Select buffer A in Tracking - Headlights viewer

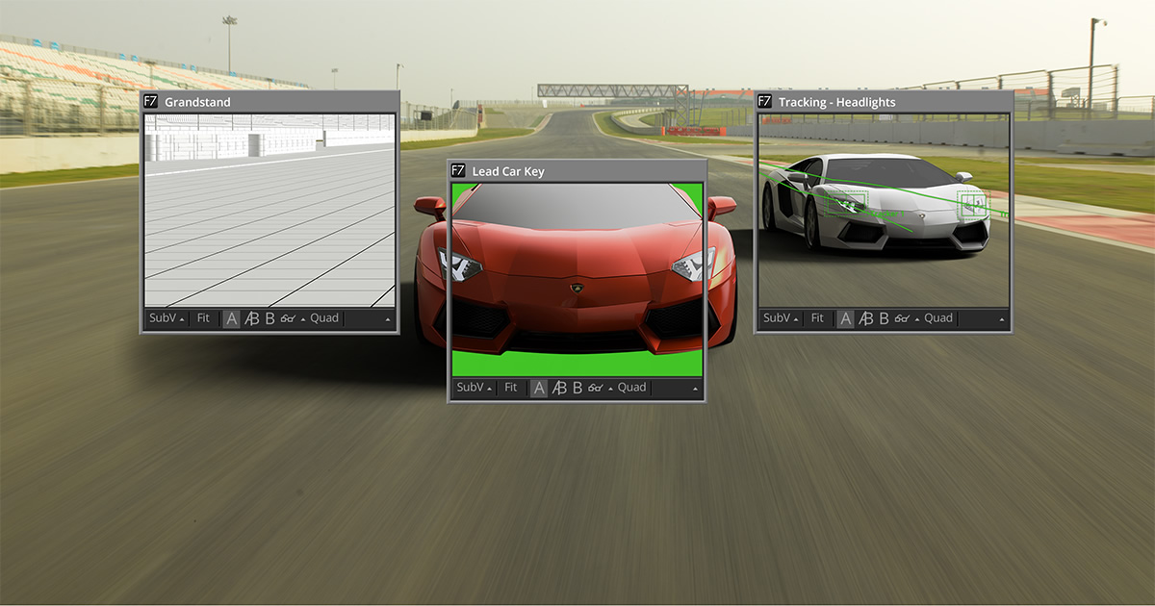[x=845, y=318]
